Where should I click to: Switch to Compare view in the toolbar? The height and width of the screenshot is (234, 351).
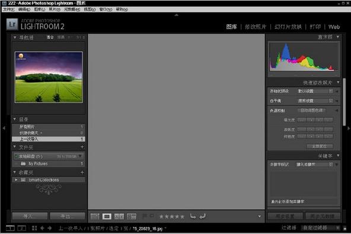click(x=119, y=216)
